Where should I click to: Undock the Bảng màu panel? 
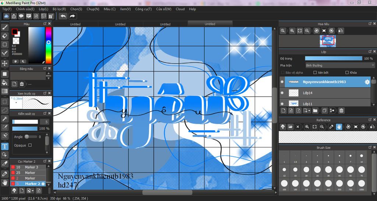pyautogui.click(x=45, y=68)
